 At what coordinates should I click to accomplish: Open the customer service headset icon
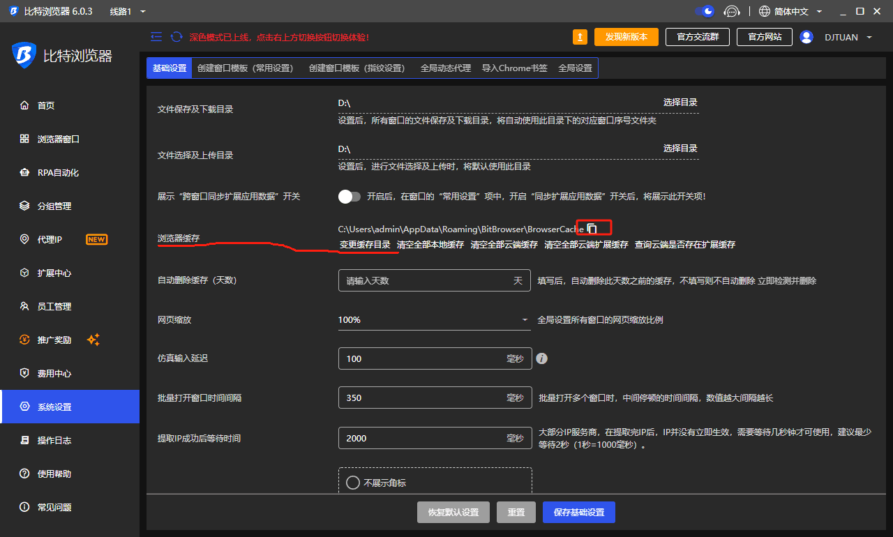point(731,11)
